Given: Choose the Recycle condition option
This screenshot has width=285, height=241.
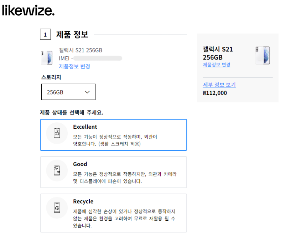Looking at the screenshot, I should [113, 213].
